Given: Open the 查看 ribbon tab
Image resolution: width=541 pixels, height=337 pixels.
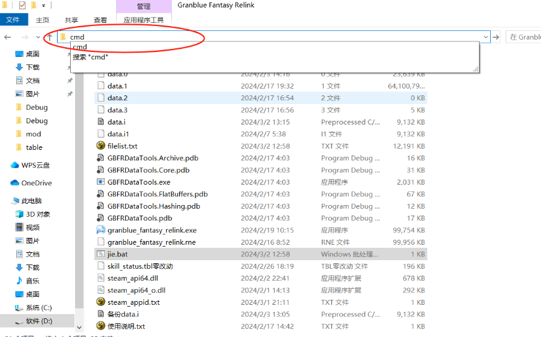Looking at the screenshot, I should [101, 20].
